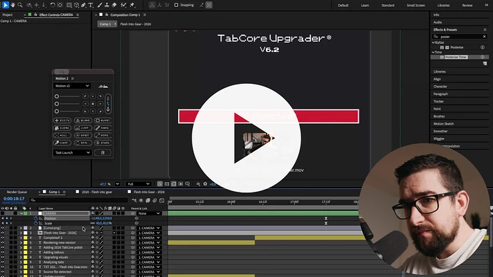Select the Puppet Pin tool
Viewport: 493px width, 277px height.
coord(132,5)
